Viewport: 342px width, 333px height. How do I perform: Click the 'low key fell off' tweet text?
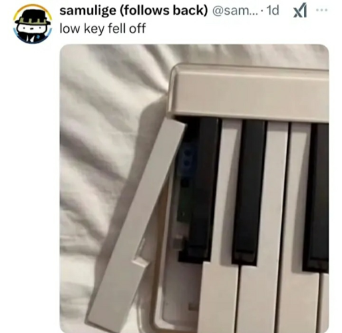[x=102, y=29]
